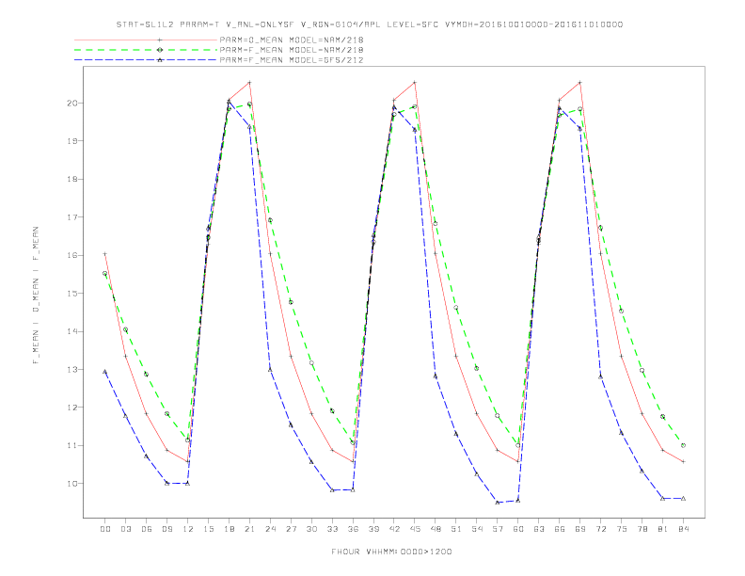Select the legend entry PARM=O_MEAN MODEL=NAM/218

[292, 40]
